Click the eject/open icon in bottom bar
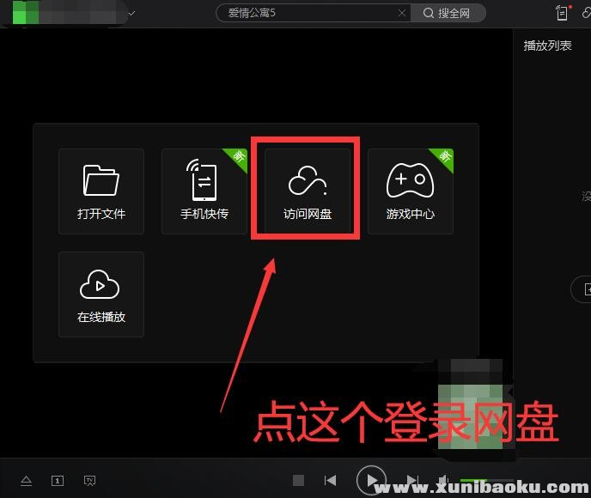This screenshot has width=591, height=498. click(27, 481)
